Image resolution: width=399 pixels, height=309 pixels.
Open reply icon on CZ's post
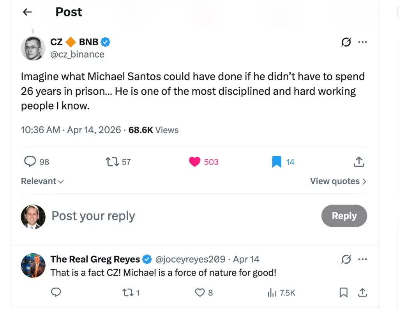[x=30, y=161]
